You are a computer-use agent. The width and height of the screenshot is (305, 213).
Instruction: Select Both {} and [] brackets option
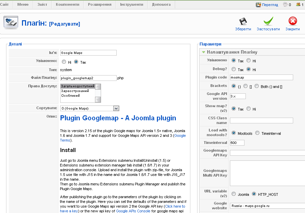coord(257,86)
